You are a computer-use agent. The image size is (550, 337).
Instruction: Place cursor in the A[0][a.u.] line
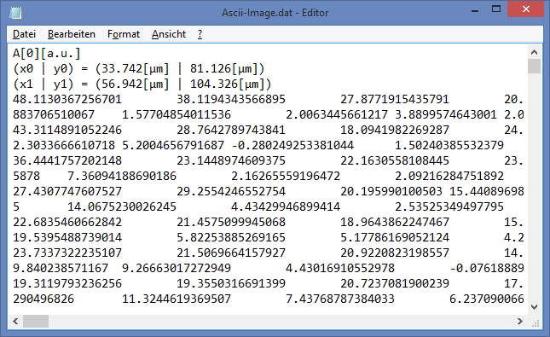tap(47, 54)
